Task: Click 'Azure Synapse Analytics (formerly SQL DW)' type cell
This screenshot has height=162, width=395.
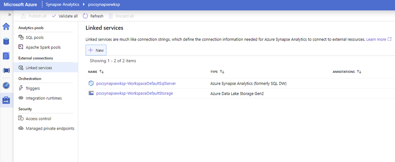Action: pyautogui.click(x=248, y=83)
